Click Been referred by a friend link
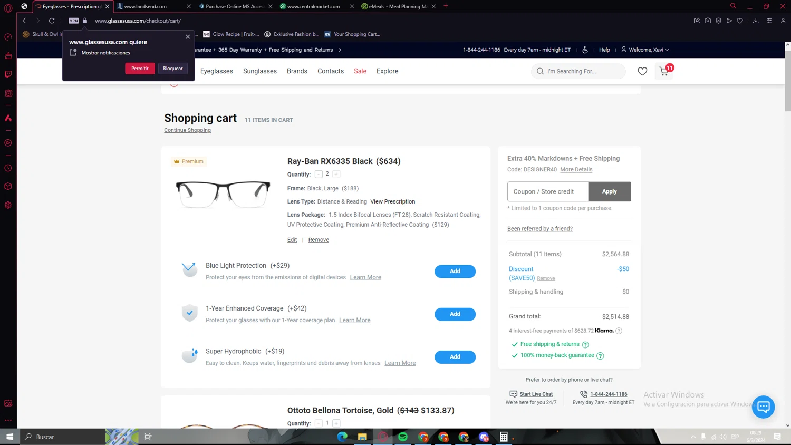This screenshot has height=445, width=791. (x=540, y=229)
